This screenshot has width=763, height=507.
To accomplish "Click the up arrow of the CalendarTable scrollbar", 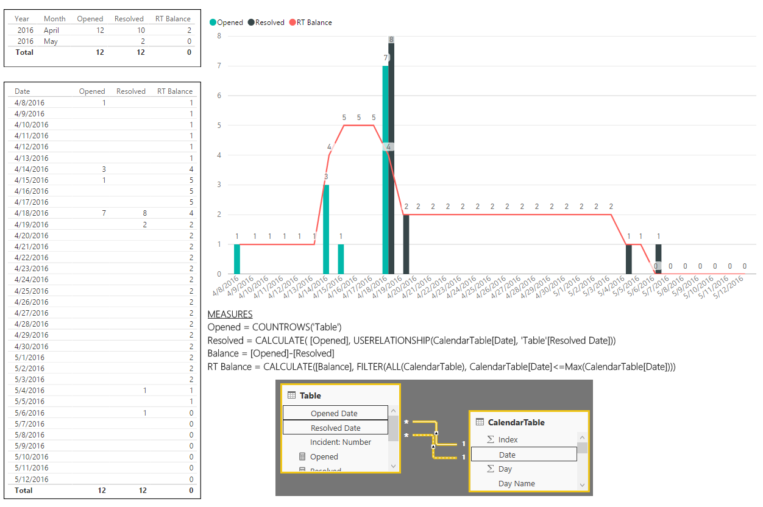I will pos(583,438).
